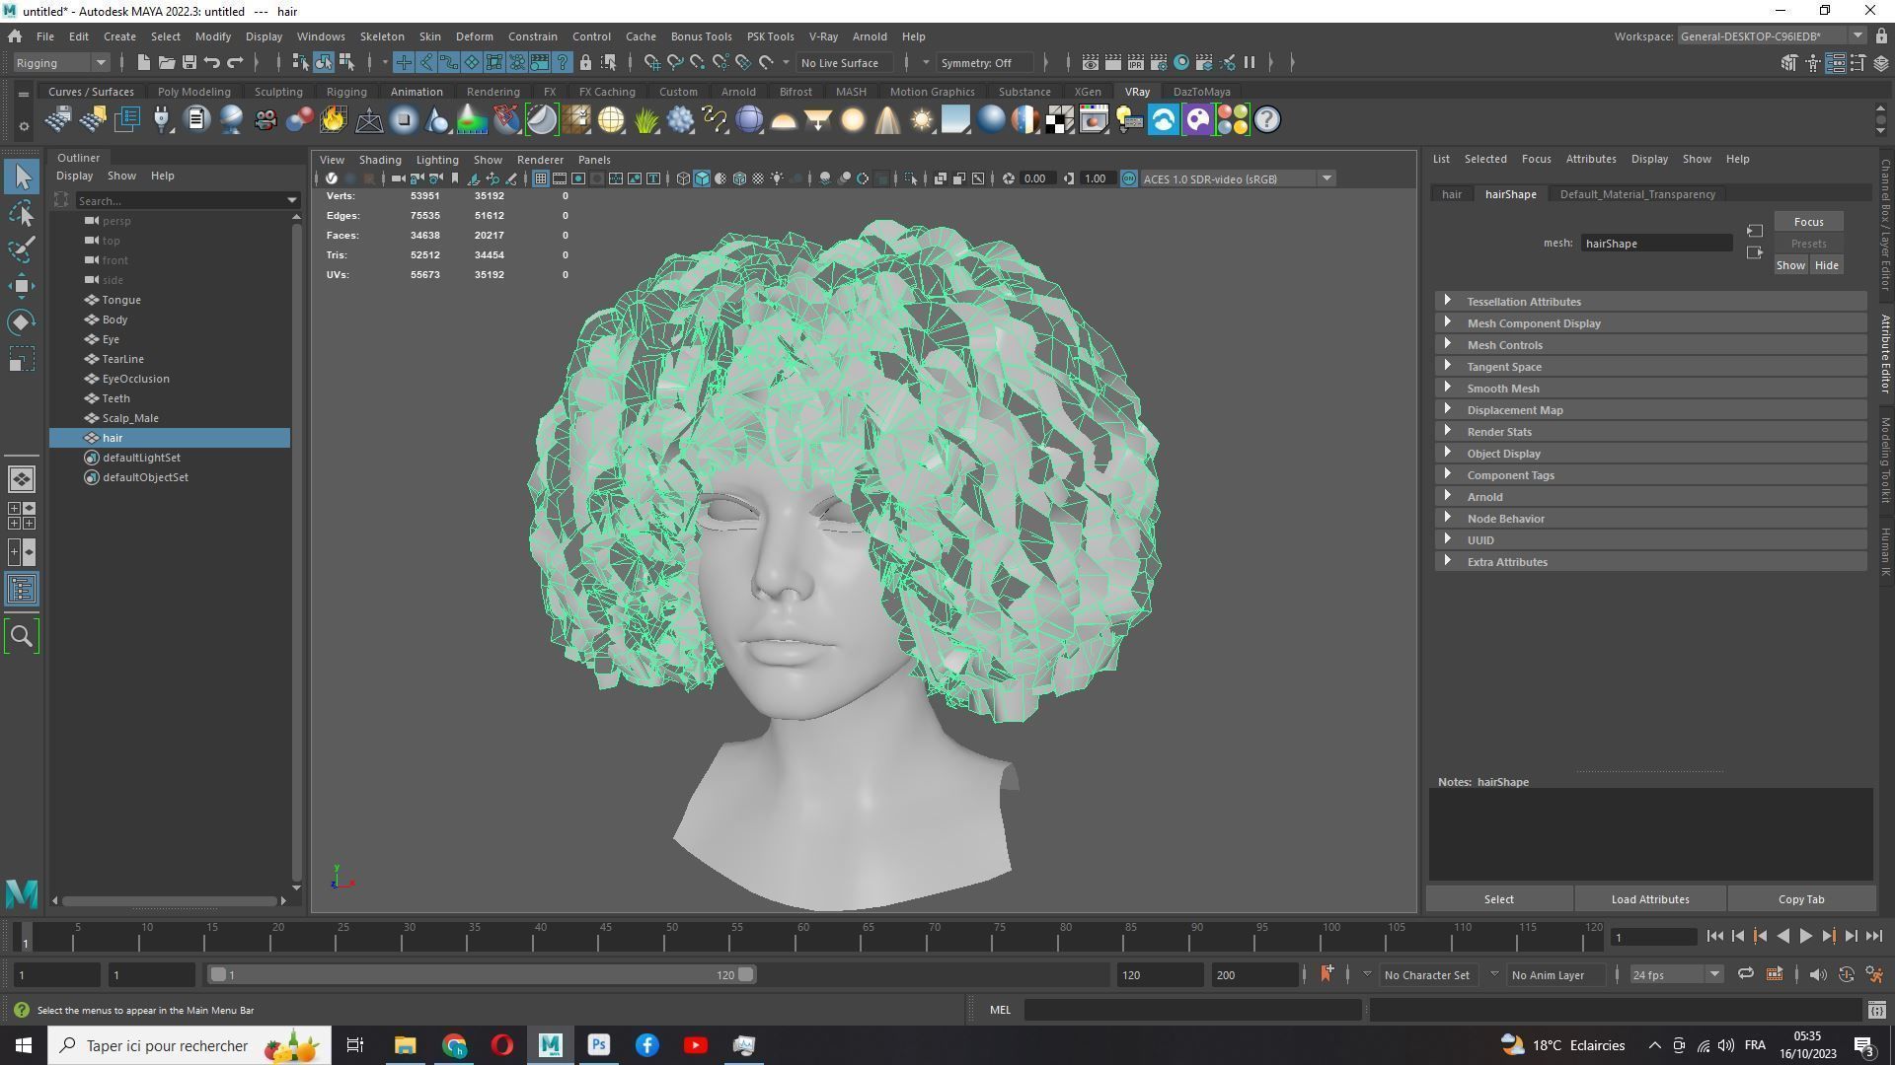Click the Select button at panel bottom
This screenshot has height=1065, width=1895.
[x=1498, y=899]
